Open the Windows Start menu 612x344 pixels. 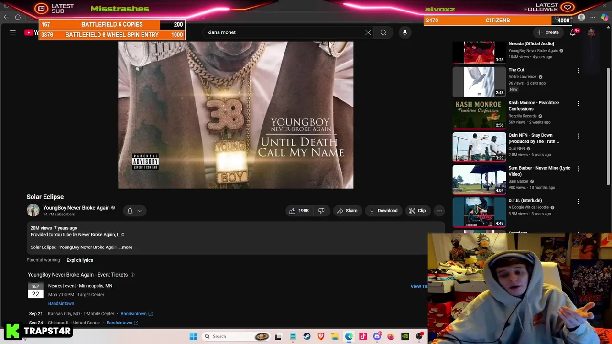pos(193,336)
